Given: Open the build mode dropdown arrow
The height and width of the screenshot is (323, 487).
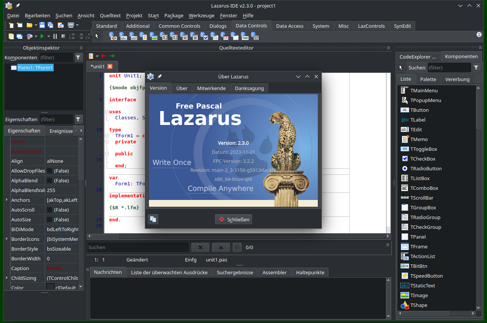Looking at the screenshot, I should click(36, 36).
